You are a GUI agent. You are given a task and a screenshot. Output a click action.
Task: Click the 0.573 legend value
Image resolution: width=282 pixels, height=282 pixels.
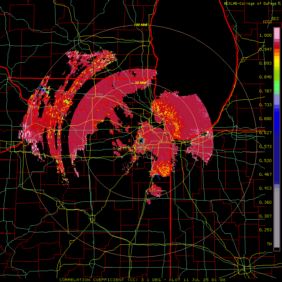click(x=265, y=147)
